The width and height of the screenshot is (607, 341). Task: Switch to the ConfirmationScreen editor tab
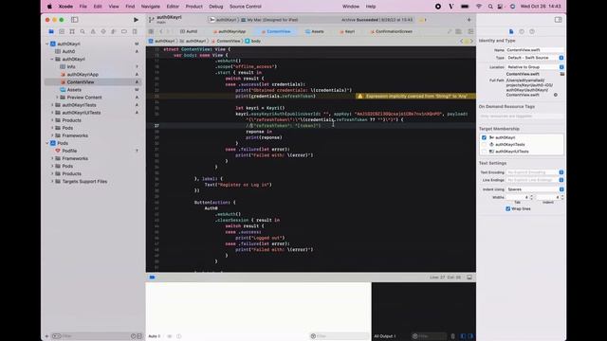391,31
